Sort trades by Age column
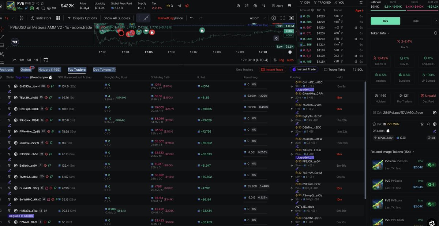The height and width of the screenshot is (226, 439). click(x=359, y=10)
